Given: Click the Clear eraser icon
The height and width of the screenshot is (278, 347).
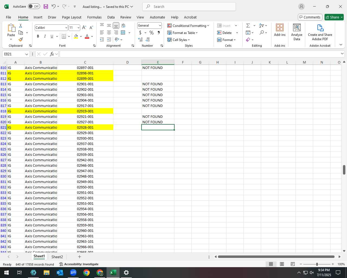Looking at the screenshot, I should point(248,40).
